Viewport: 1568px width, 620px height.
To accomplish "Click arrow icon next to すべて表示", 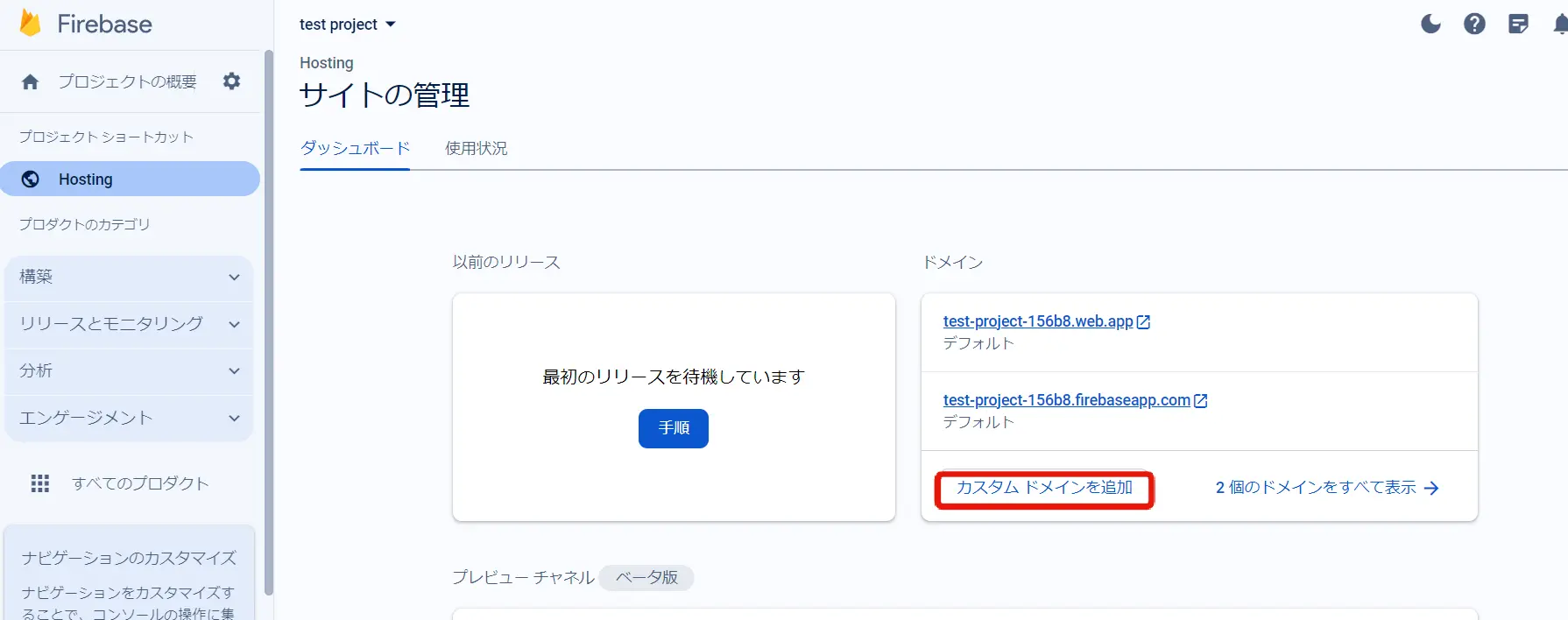I will [x=1431, y=488].
